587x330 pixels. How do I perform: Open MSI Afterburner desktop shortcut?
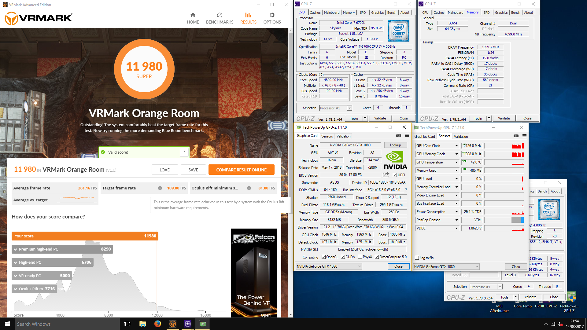[x=499, y=306]
